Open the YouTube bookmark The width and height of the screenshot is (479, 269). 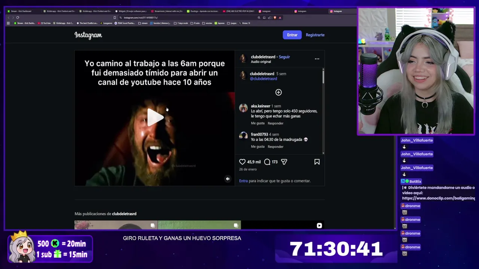click(x=44, y=23)
